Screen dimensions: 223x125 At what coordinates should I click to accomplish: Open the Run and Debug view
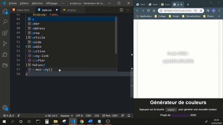coord(5,55)
